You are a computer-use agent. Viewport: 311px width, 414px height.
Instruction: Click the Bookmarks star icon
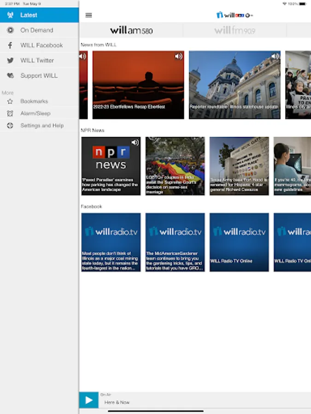(x=10, y=101)
